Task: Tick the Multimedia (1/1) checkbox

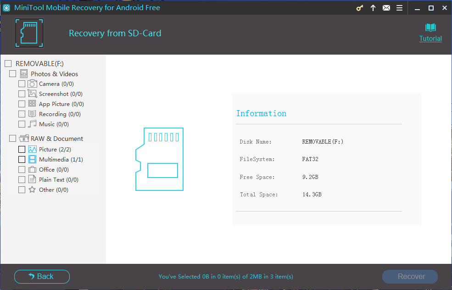Action: click(x=22, y=159)
